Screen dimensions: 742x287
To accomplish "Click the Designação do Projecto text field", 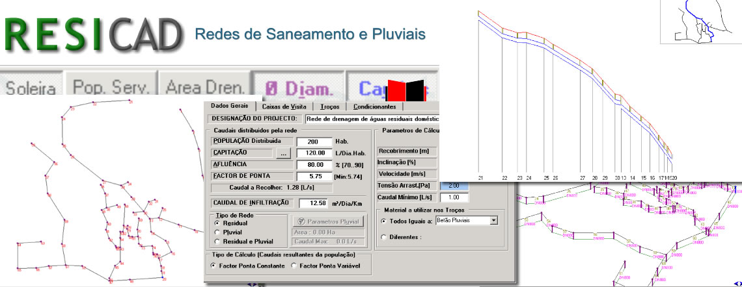I will point(372,118).
